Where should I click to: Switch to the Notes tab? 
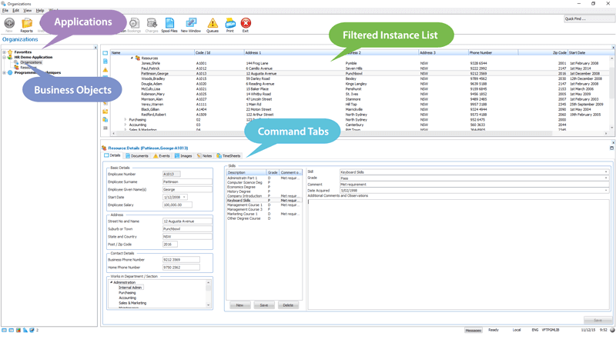[204, 156]
